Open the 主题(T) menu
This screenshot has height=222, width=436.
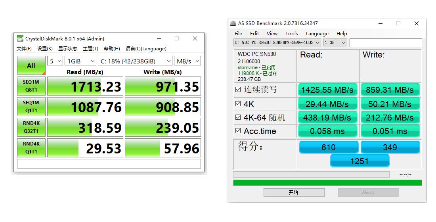tap(90, 49)
